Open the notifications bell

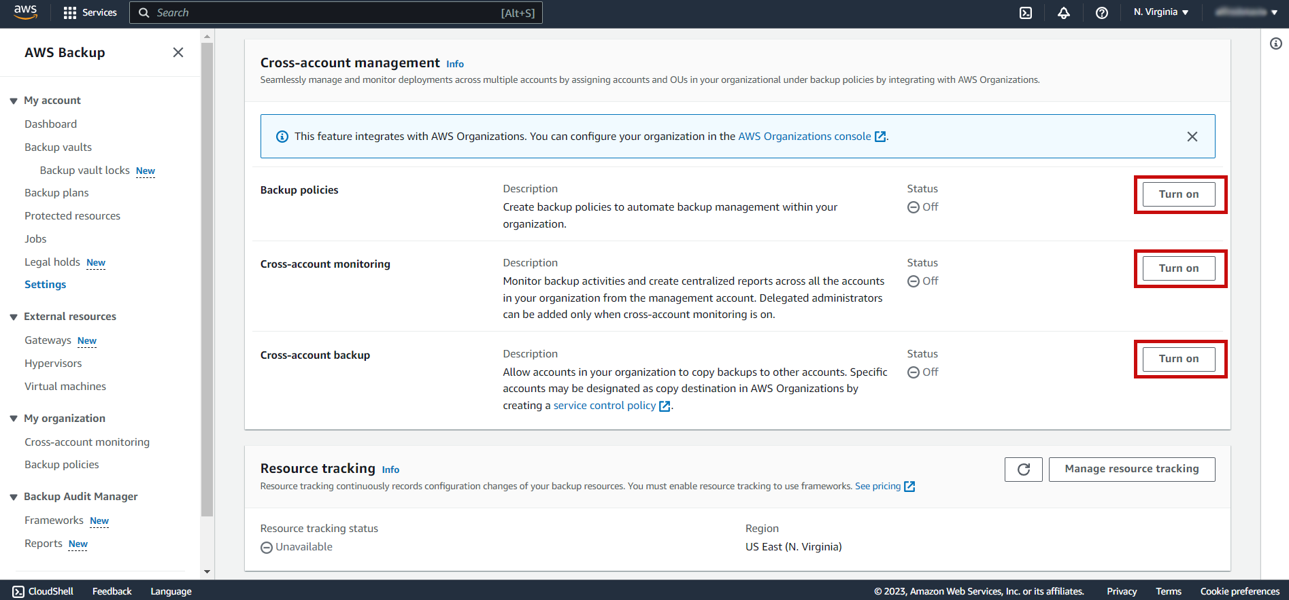tap(1064, 13)
